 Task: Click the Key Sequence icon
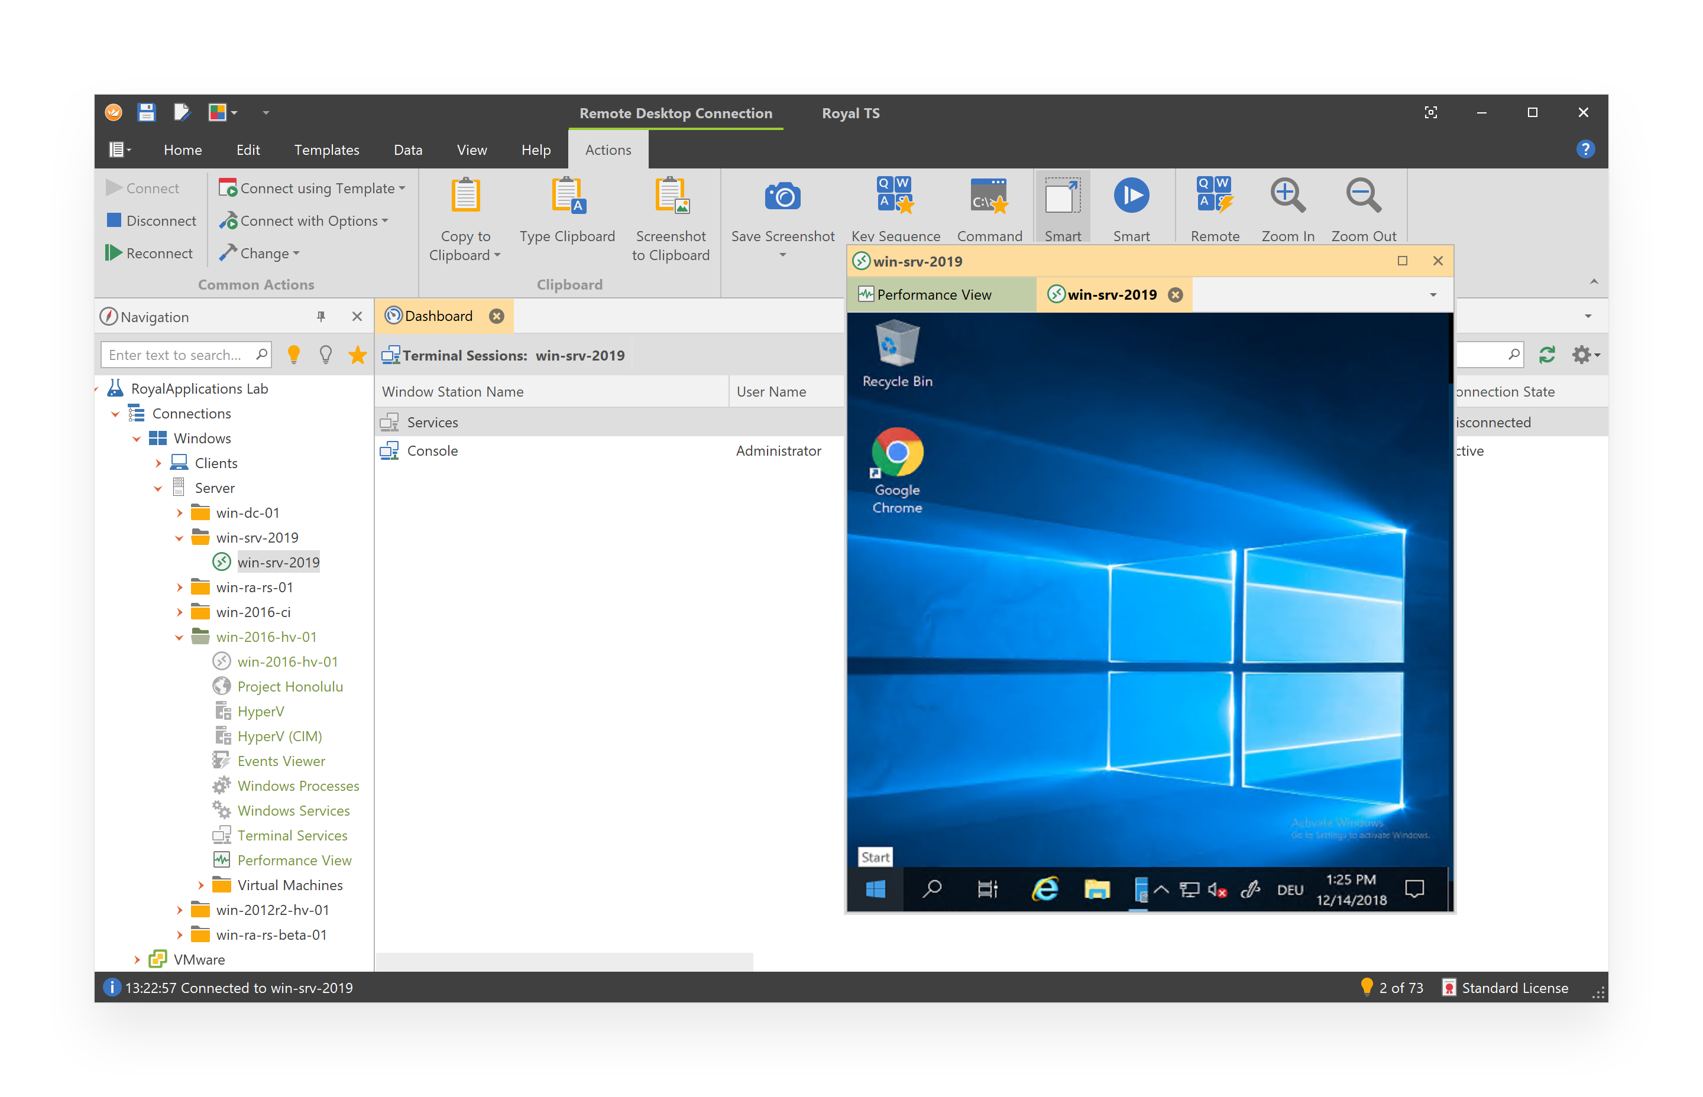click(895, 196)
